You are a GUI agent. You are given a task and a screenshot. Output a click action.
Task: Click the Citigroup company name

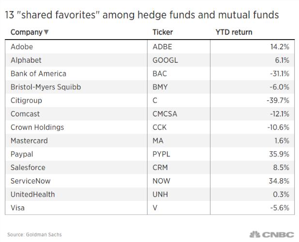point(26,100)
